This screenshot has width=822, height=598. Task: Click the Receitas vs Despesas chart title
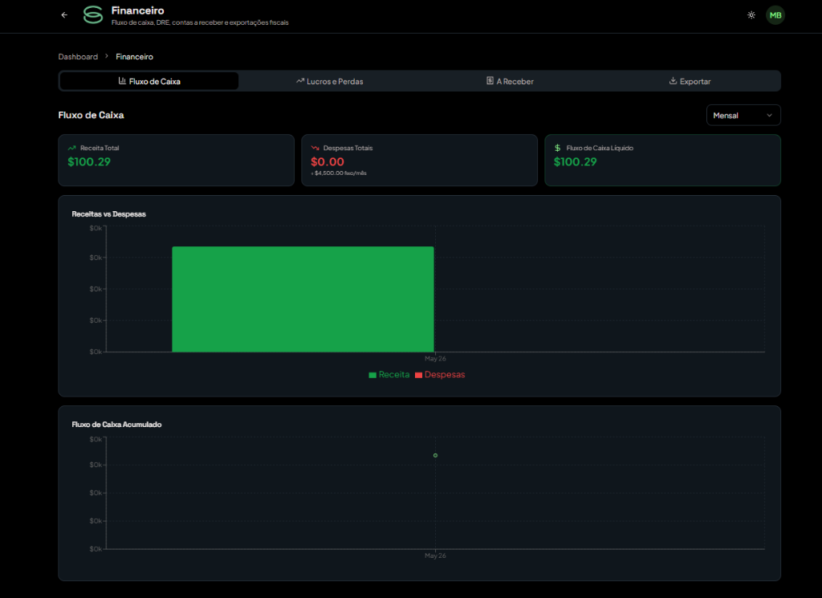click(x=109, y=214)
